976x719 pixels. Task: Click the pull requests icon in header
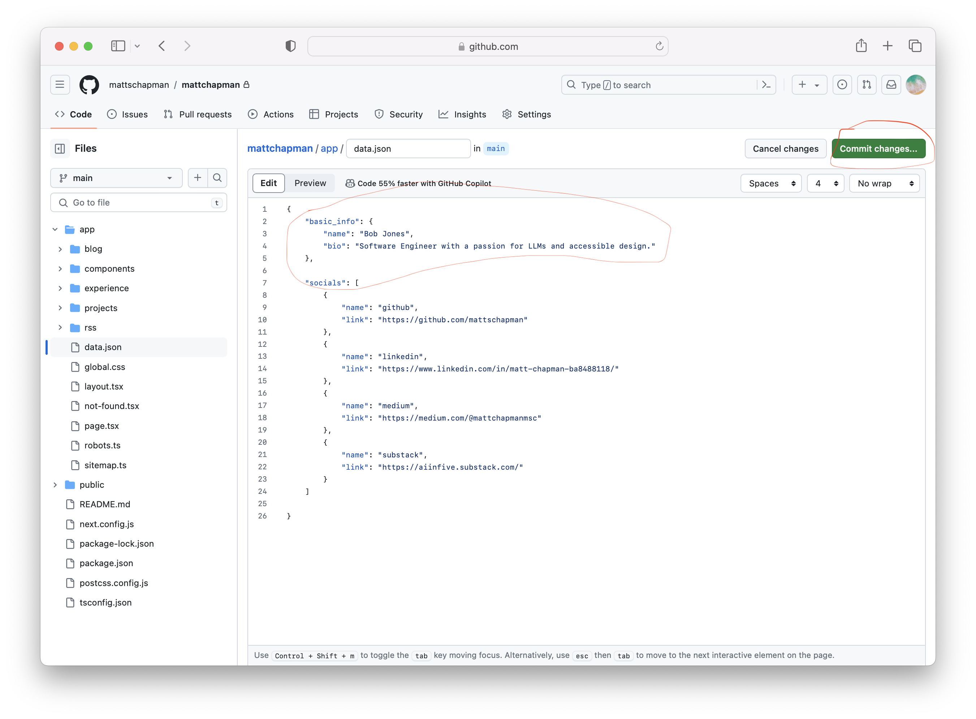pos(866,85)
